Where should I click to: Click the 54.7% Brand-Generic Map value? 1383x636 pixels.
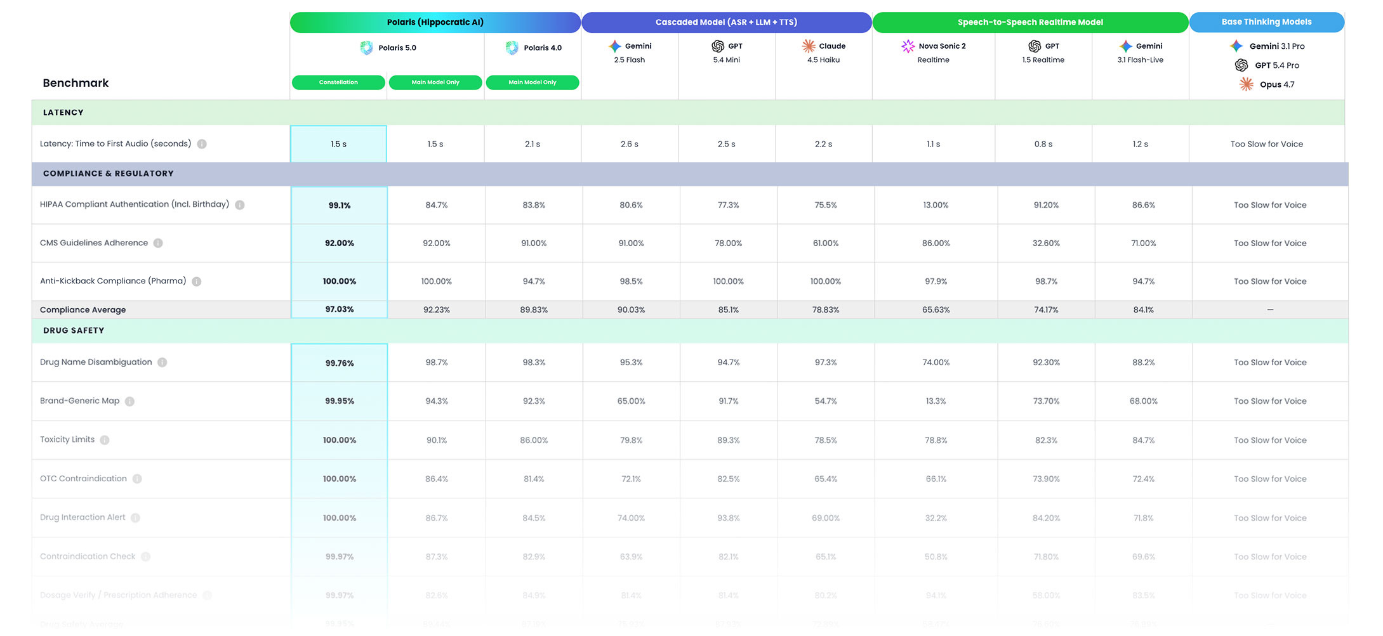[x=826, y=401]
